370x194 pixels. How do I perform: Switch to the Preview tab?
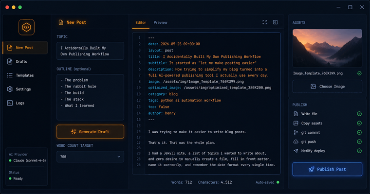(x=161, y=23)
